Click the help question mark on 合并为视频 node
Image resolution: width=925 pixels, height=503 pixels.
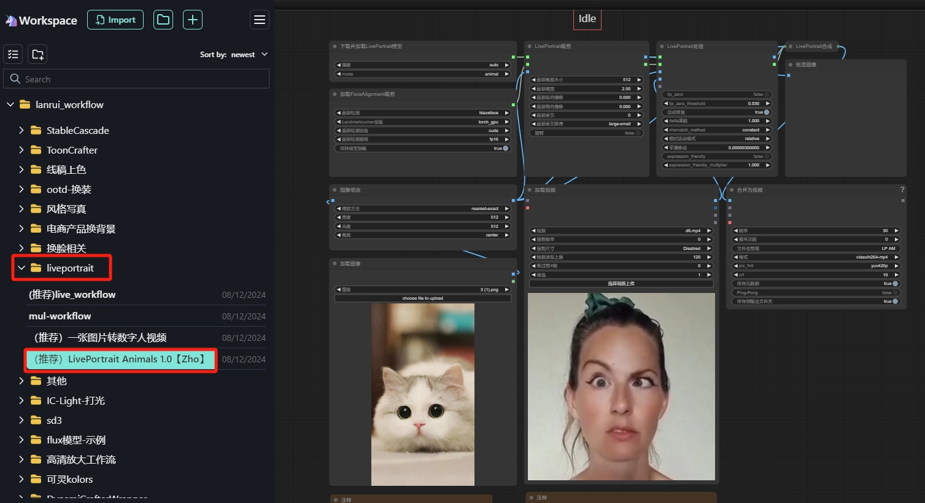click(902, 190)
